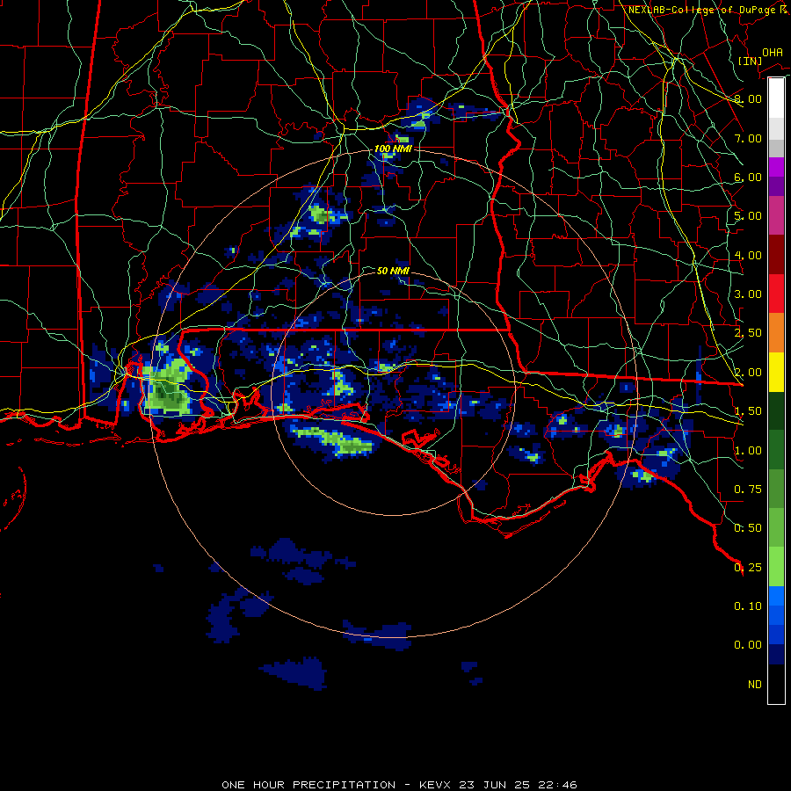The height and width of the screenshot is (791, 791).
Task: Select the 6.00 legend value
Action: (x=748, y=177)
